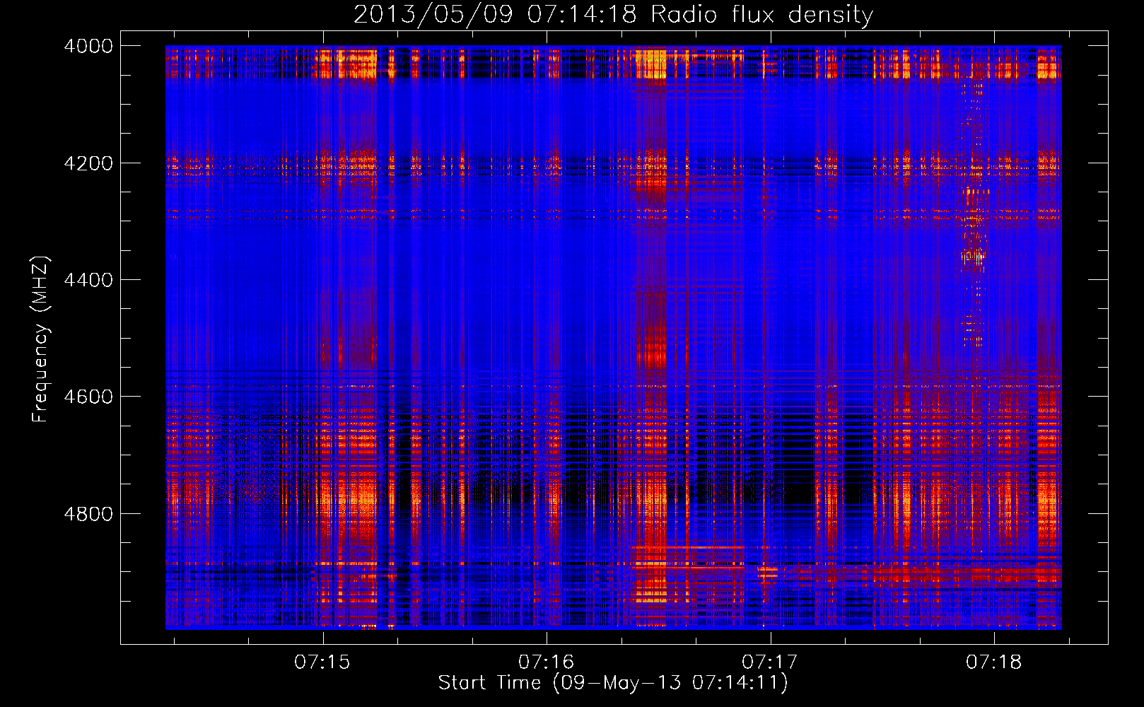Click the 4600 frequency tick label
Screen dimensions: 1144x707
[x=88, y=397]
